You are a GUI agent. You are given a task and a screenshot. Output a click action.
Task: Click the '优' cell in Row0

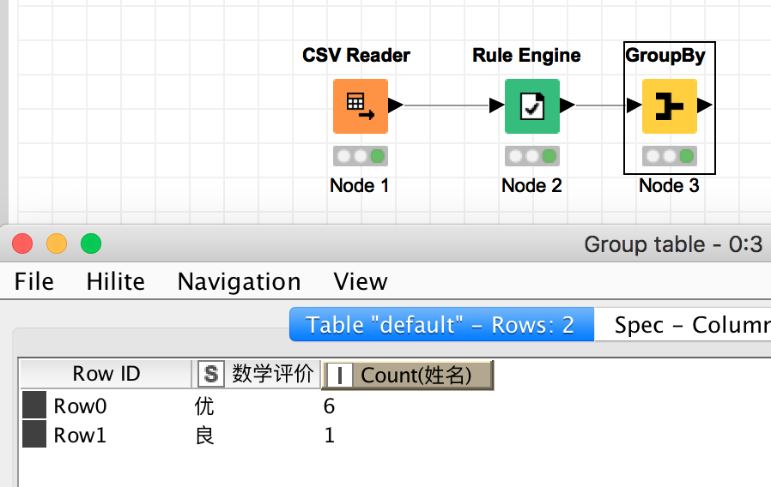click(x=204, y=406)
